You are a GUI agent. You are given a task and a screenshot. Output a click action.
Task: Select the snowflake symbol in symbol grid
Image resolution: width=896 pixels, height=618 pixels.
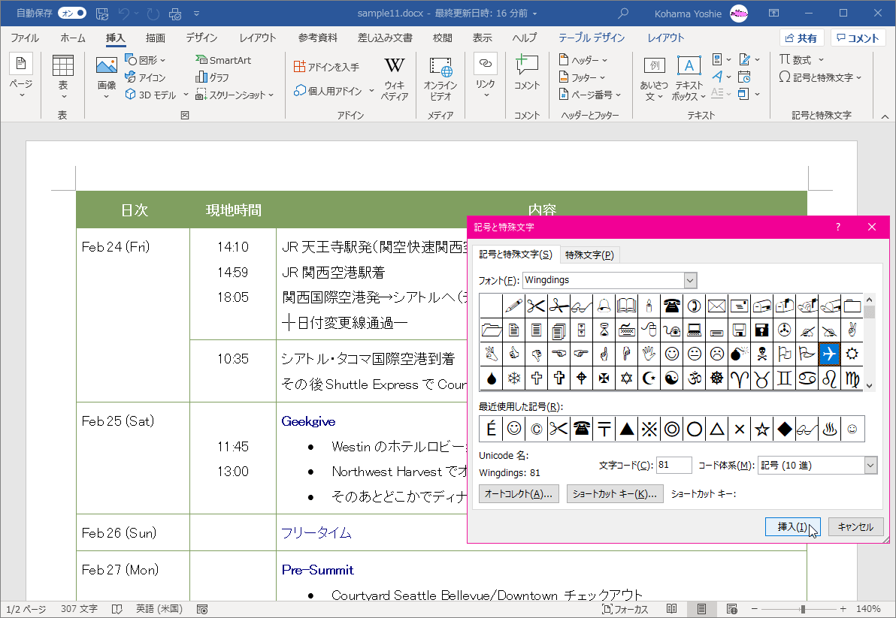(513, 378)
